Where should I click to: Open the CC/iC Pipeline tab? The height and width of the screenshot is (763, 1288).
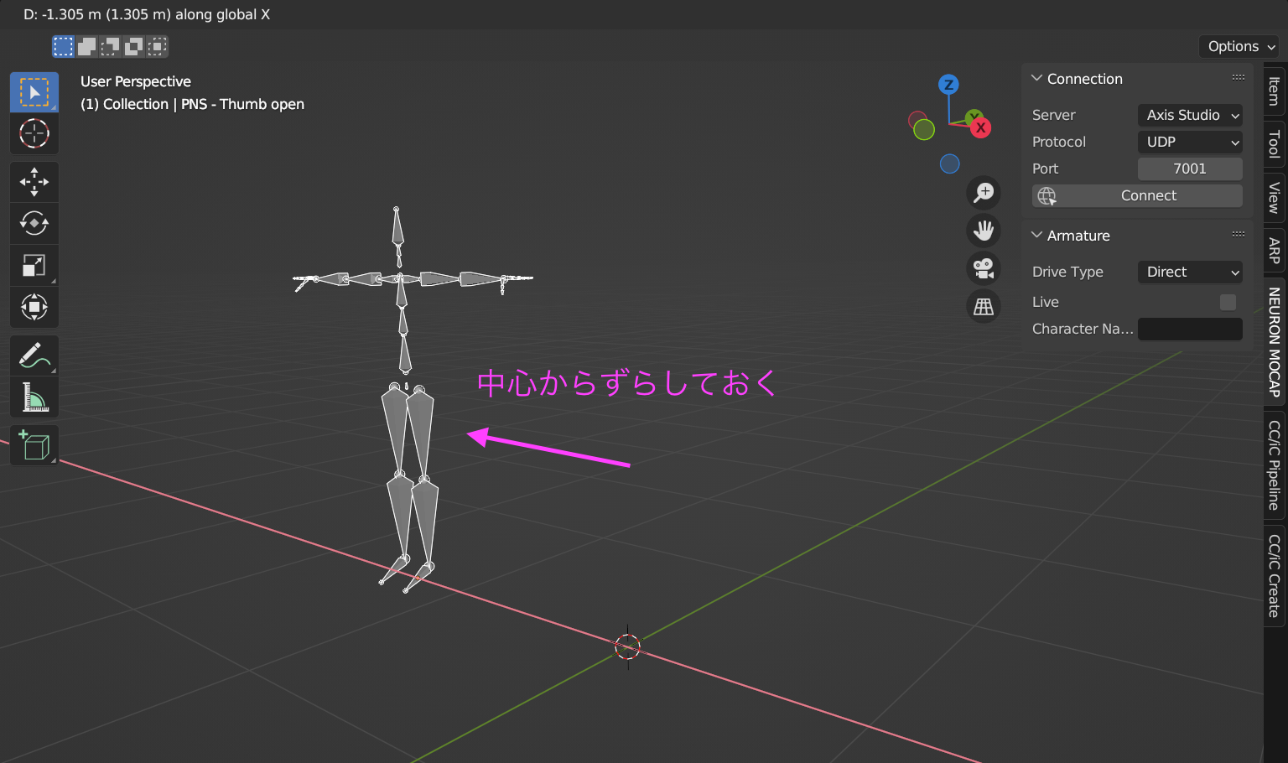tap(1275, 465)
